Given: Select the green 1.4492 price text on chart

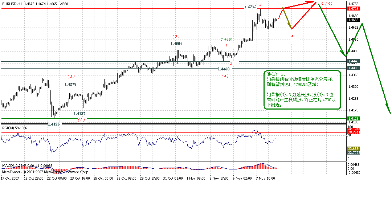Looking at the screenshot, I should tap(227, 40).
